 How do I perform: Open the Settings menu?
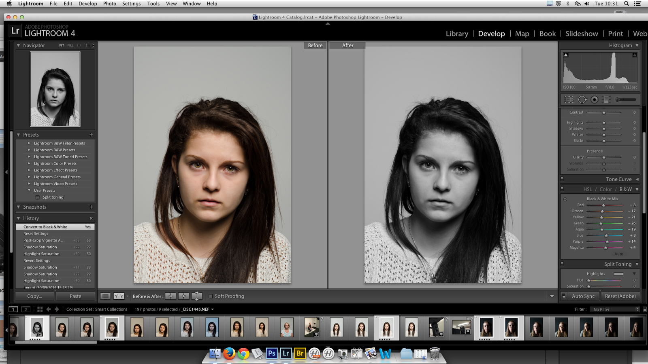[x=132, y=4]
